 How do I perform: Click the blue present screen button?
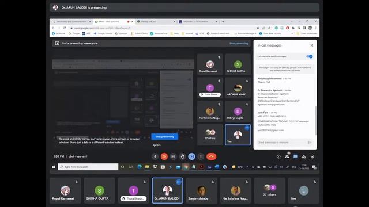point(191,156)
